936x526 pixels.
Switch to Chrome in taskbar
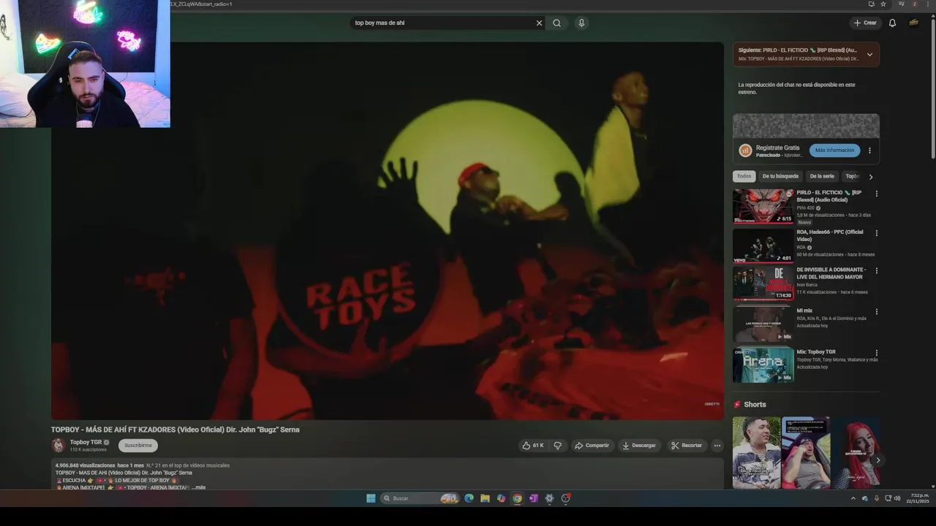coord(517,498)
